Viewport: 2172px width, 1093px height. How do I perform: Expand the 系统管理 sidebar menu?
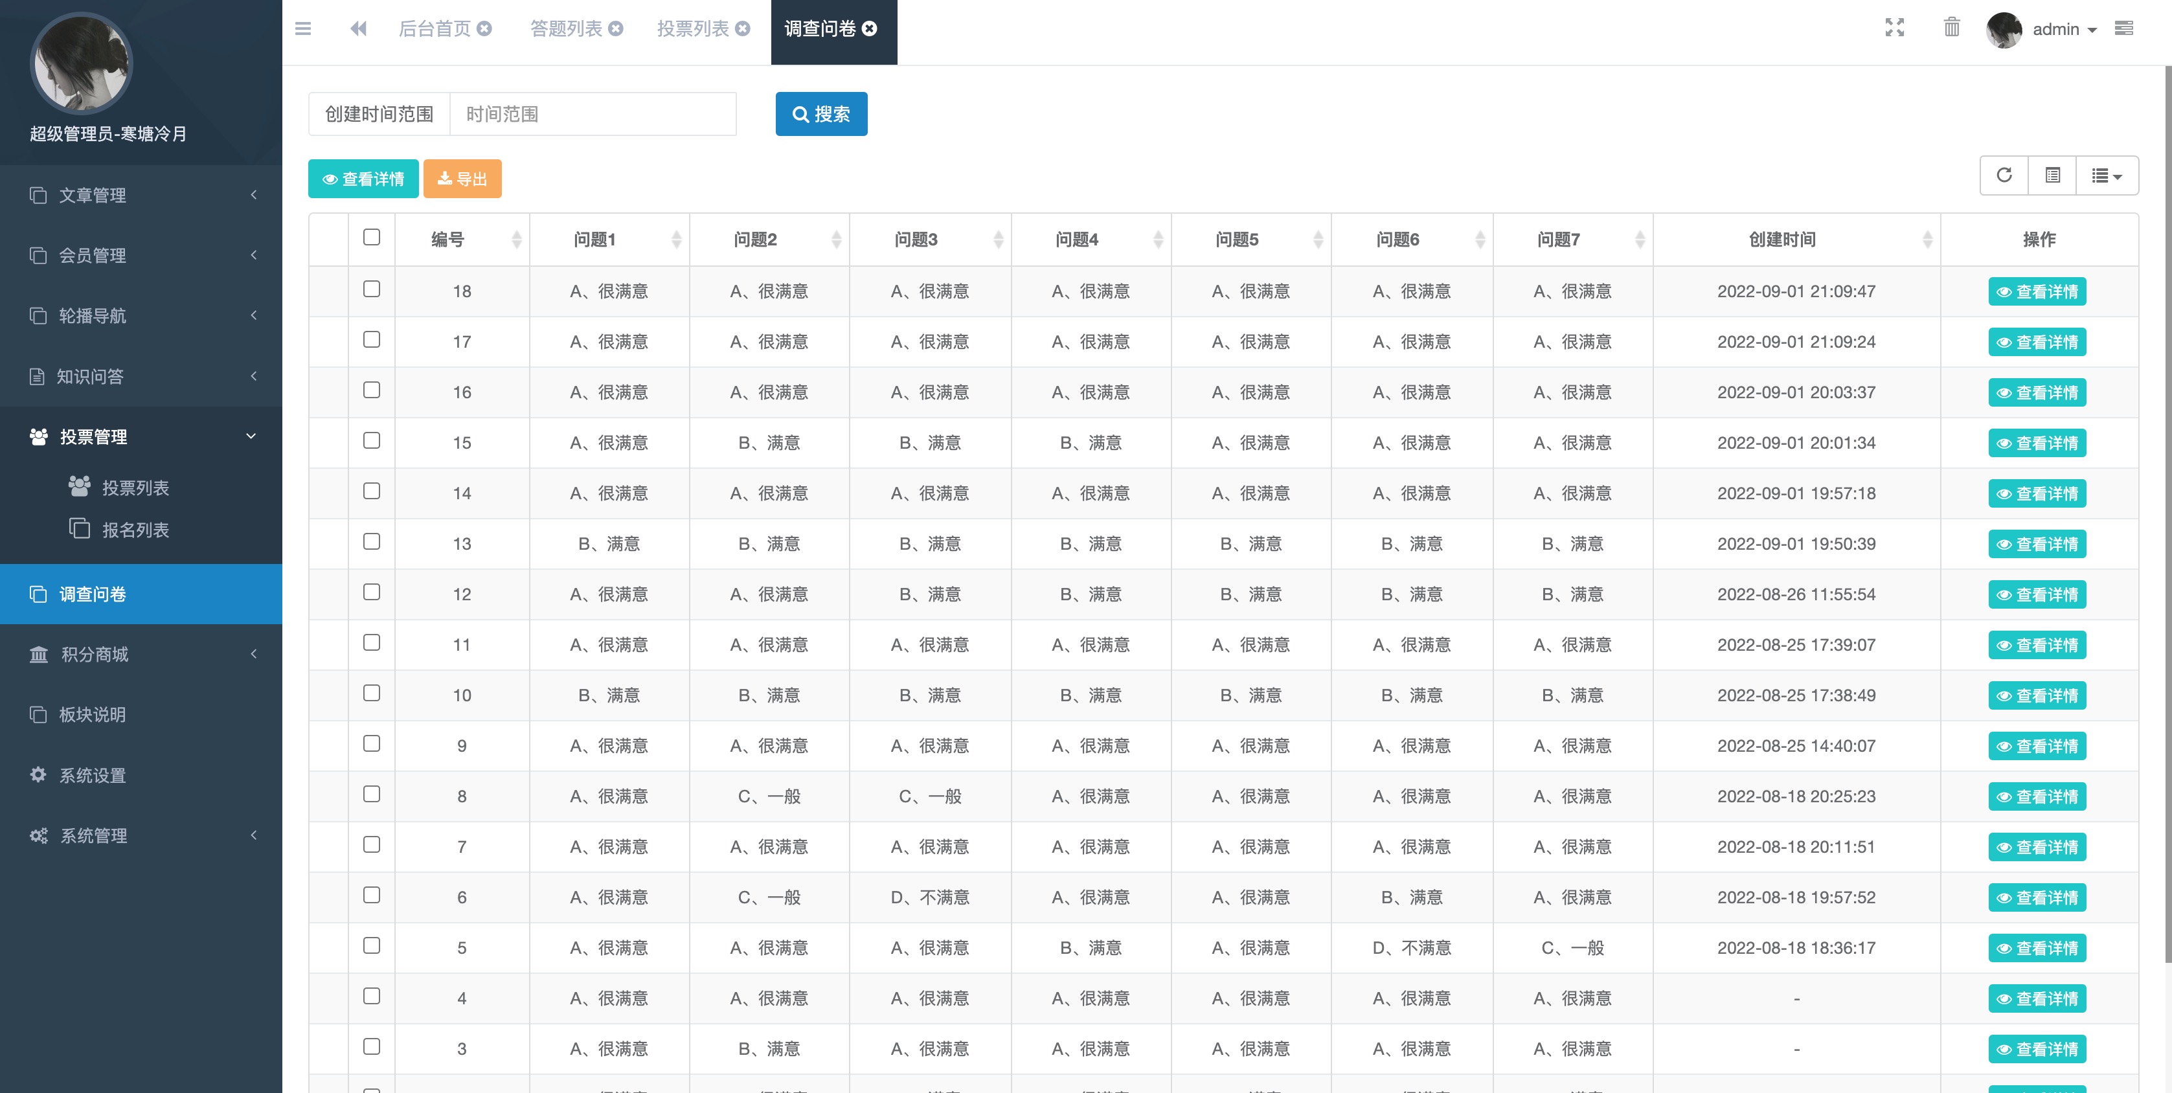(141, 836)
